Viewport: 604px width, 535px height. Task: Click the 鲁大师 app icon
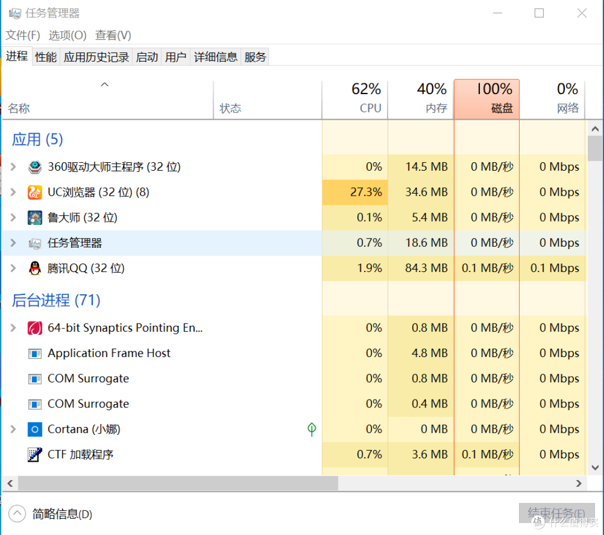pyautogui.click(x=35, y=217)
